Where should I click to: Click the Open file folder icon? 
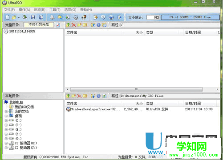[14, 17]
